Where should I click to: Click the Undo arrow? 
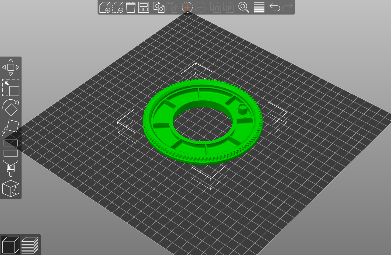pyautogui.click(x=274, y=7)
